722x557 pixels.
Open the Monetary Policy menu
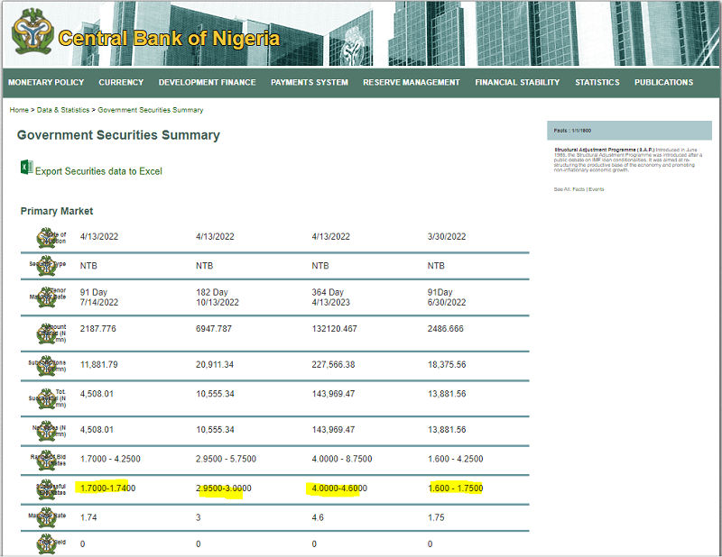pyautogui.click(x=46, y=82)
